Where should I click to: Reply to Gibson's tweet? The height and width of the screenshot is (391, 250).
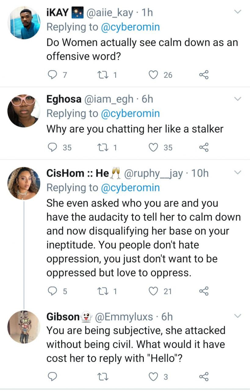[53, 377]
